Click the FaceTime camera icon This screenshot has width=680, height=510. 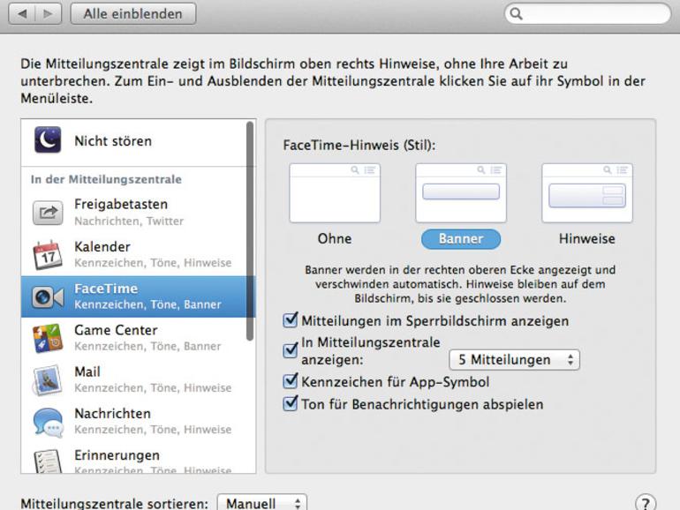(x=48, y=296)
